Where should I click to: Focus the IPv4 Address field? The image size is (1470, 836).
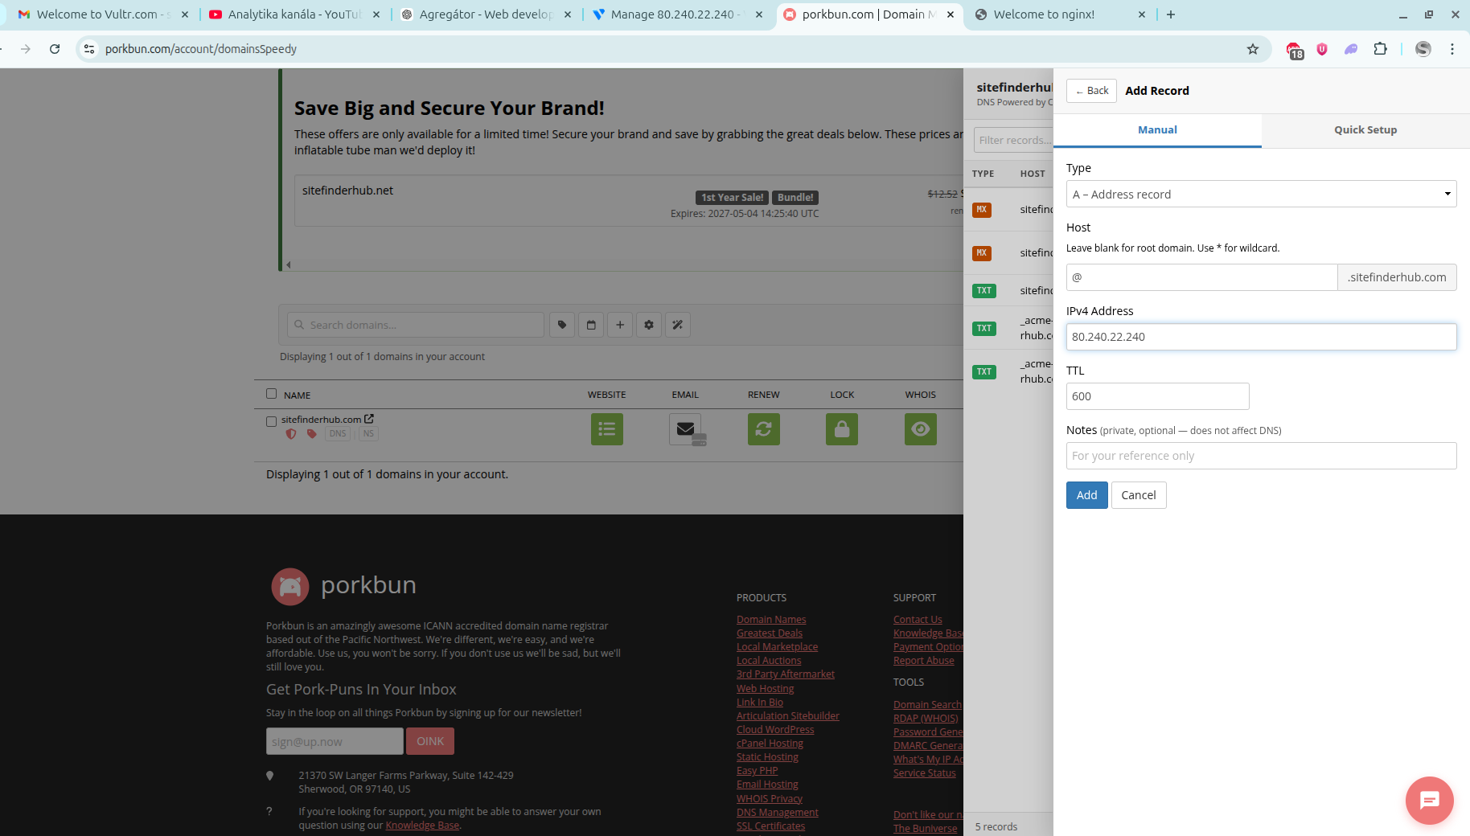[1261, 337]
